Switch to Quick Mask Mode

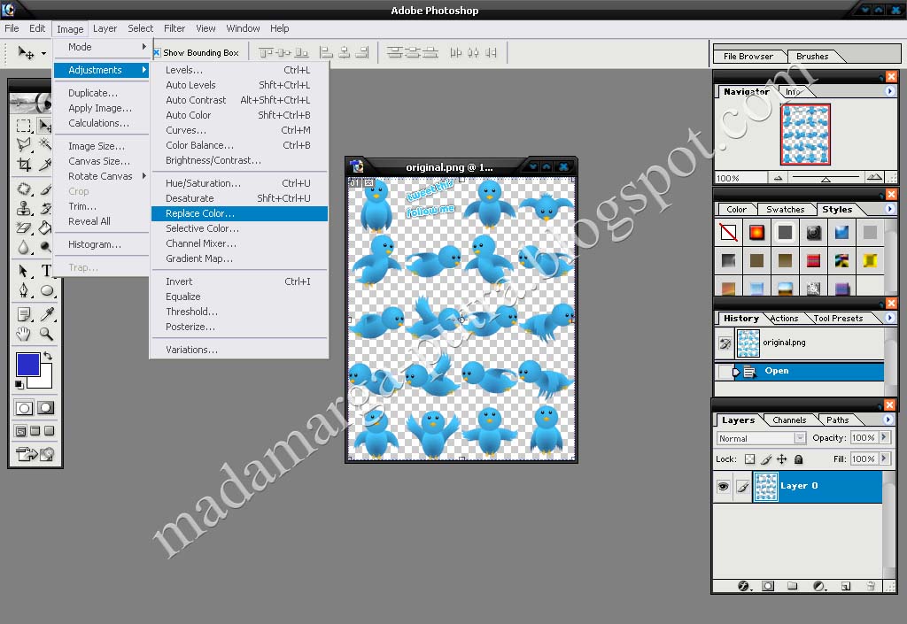(x=45, y=408)
